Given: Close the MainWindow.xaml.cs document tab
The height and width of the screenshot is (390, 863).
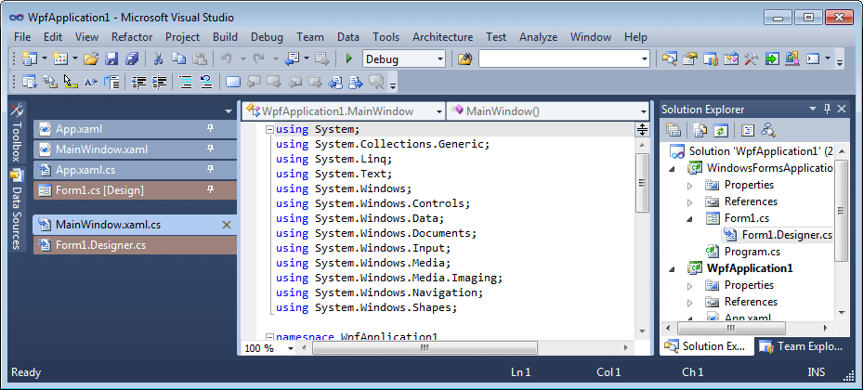Looking at the screenshot, I should (x=227, y=225).
